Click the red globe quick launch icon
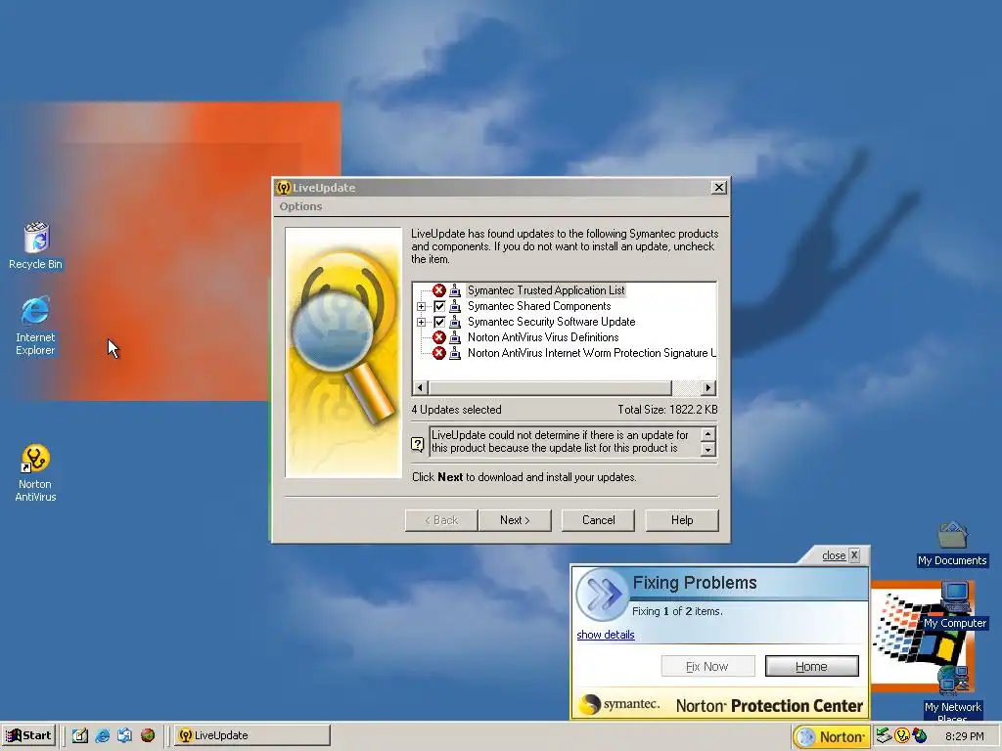The image size is (1002, 751). 148,735
